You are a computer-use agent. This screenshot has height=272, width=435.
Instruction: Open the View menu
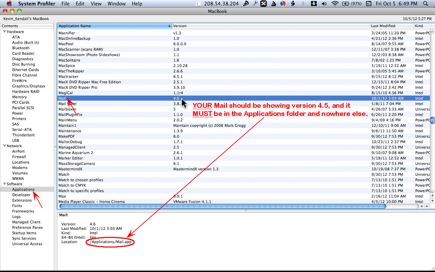96,4
